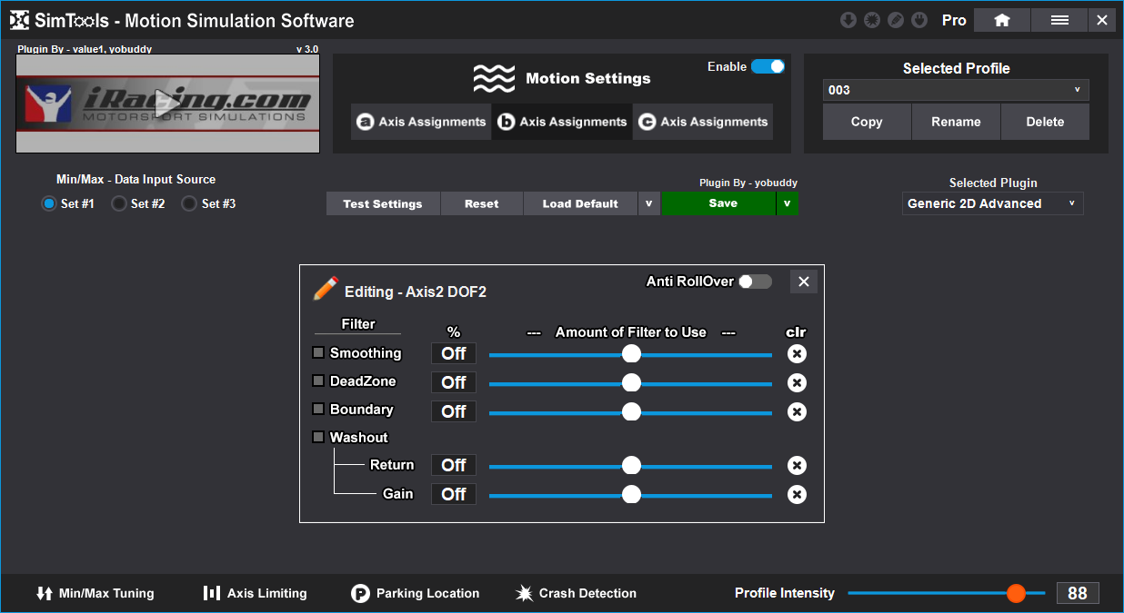The image size is (1124, 613).
Task: Open Min/Max Tuning
Action: pyautogui.click(x=95, y=593)
